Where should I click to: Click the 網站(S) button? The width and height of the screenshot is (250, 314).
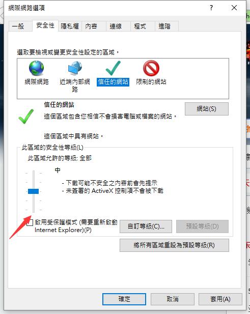(x=207, y=109)
